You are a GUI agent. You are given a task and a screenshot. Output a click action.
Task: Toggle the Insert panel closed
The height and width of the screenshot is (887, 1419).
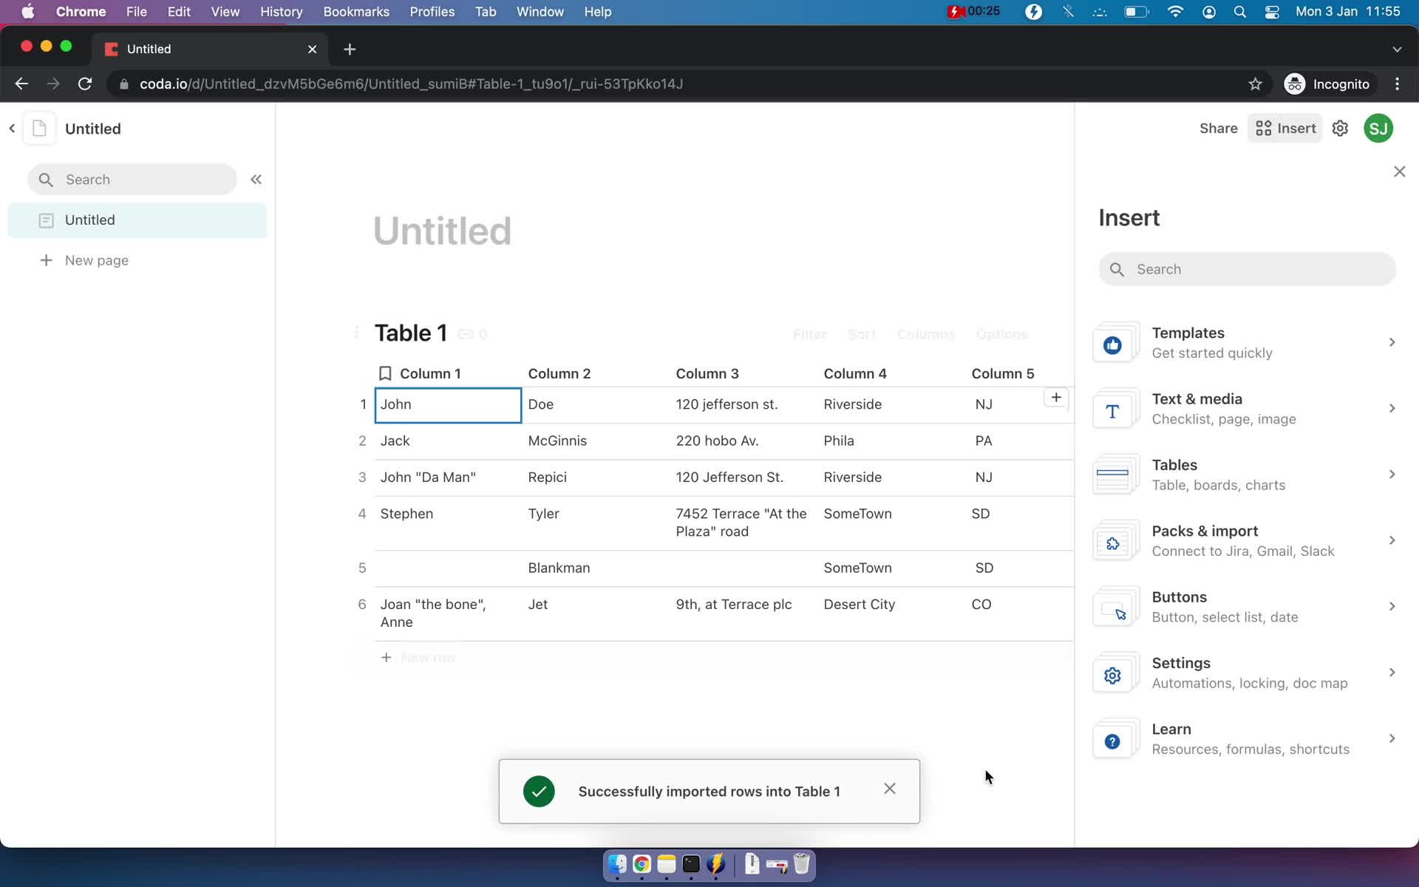coord(1400,171)
